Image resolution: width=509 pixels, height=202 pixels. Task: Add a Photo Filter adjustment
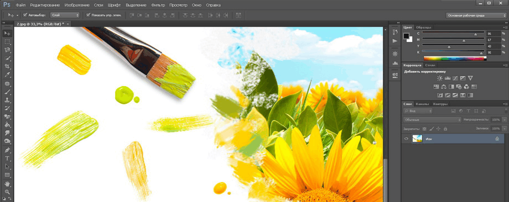click(459, 87)
